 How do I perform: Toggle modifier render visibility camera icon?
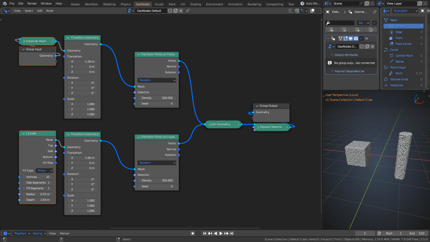tap(356, 38)
